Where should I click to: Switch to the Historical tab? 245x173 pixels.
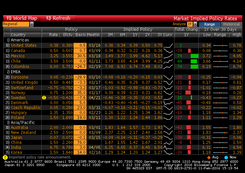(x=231, y=24)
